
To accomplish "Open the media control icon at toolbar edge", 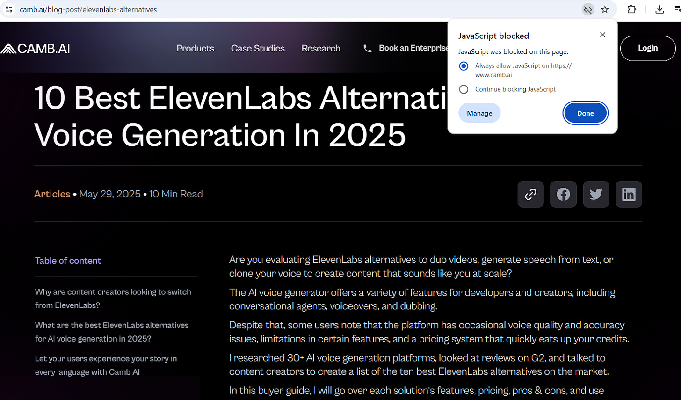I will coord(678,9).
